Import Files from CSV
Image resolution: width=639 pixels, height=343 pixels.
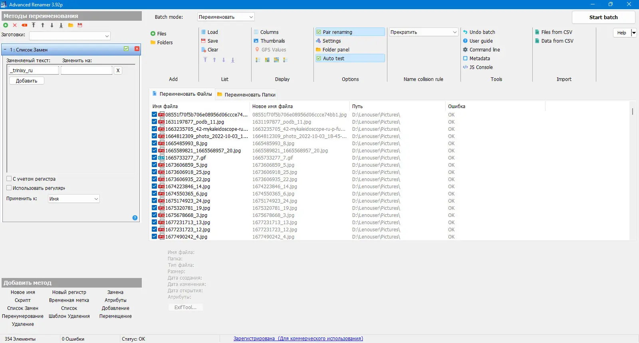[x=554, y=32]
